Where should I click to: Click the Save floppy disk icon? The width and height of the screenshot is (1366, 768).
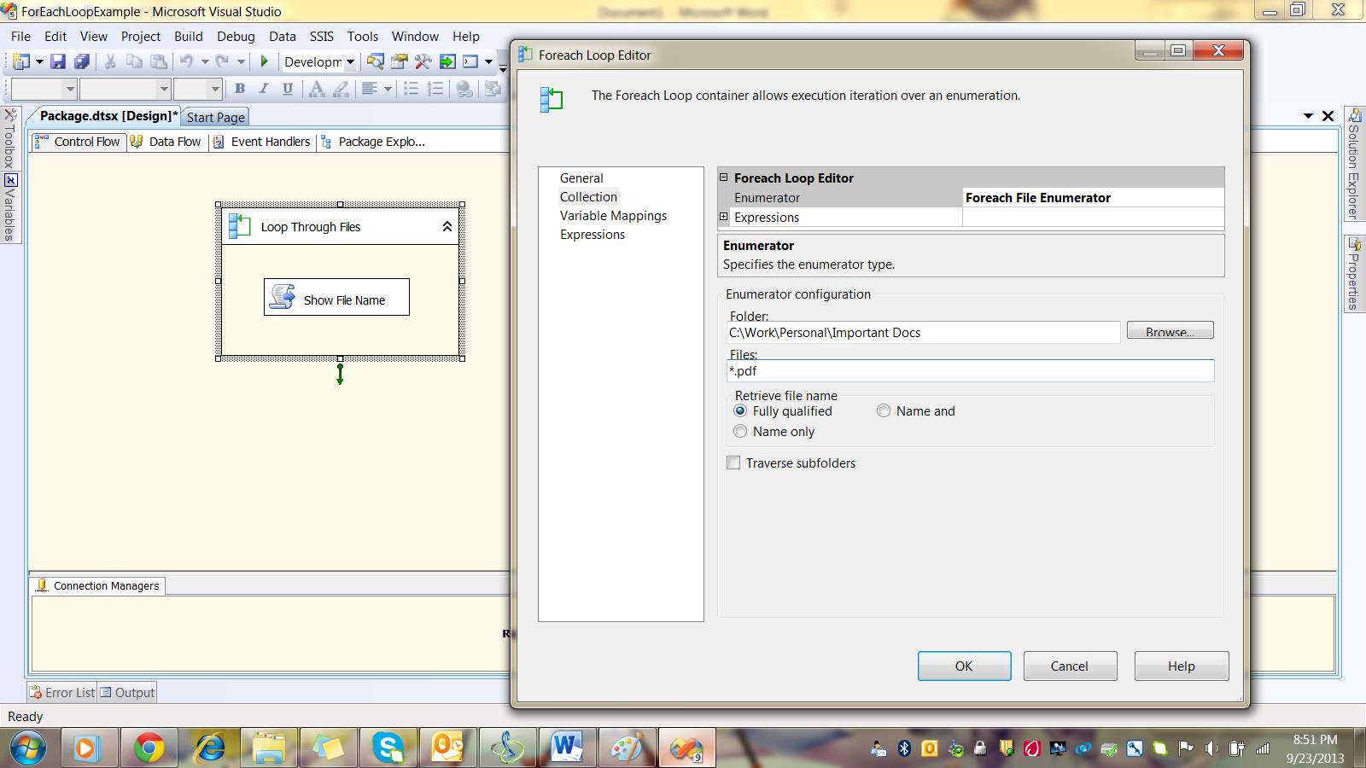pyautogui.click(x=57, y=61)
